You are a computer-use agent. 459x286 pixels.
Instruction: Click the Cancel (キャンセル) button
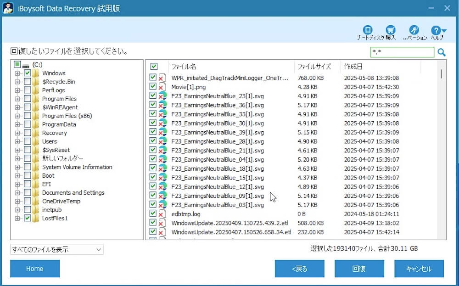click(x=419, y=269)
